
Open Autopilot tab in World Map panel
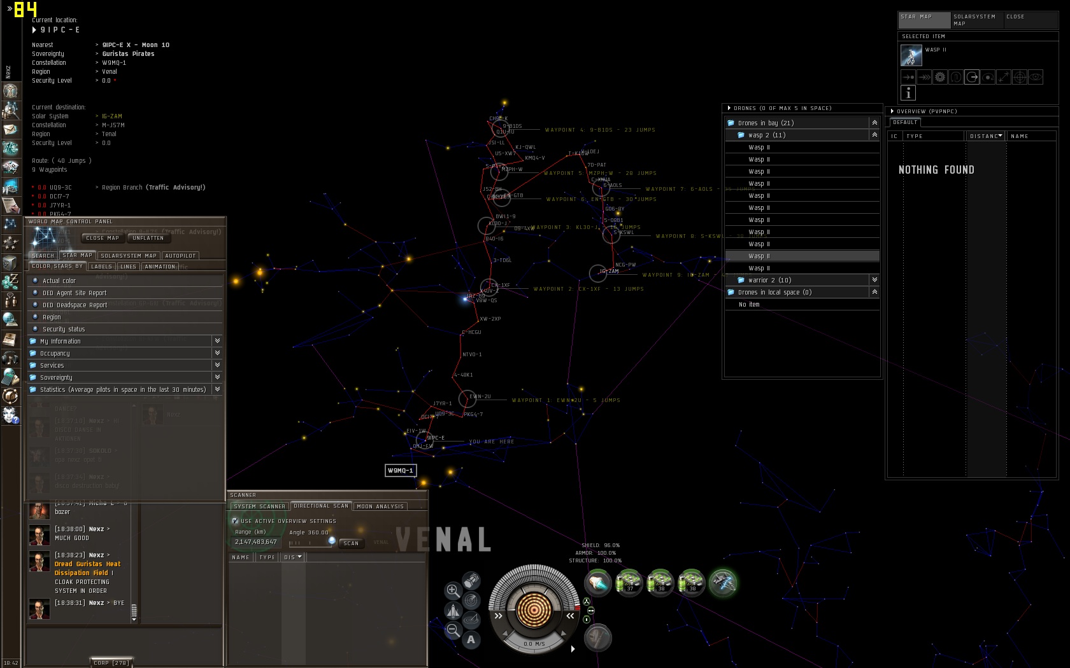click(x=180, y=256)
